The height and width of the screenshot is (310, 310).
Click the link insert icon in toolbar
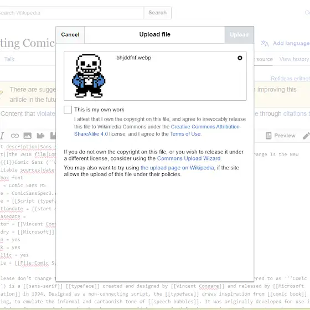15,136
